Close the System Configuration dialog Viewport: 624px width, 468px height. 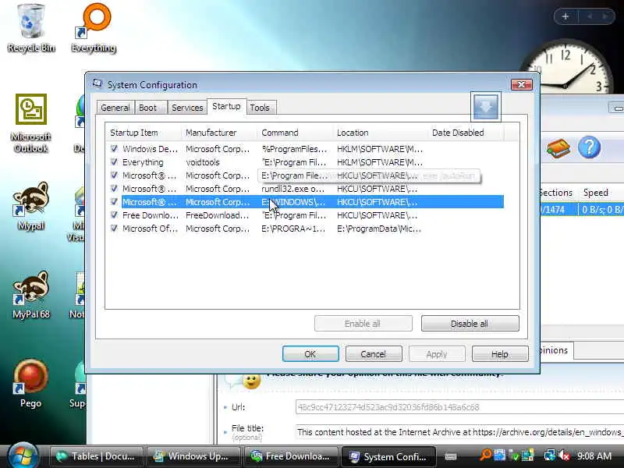tap(521, 84)
